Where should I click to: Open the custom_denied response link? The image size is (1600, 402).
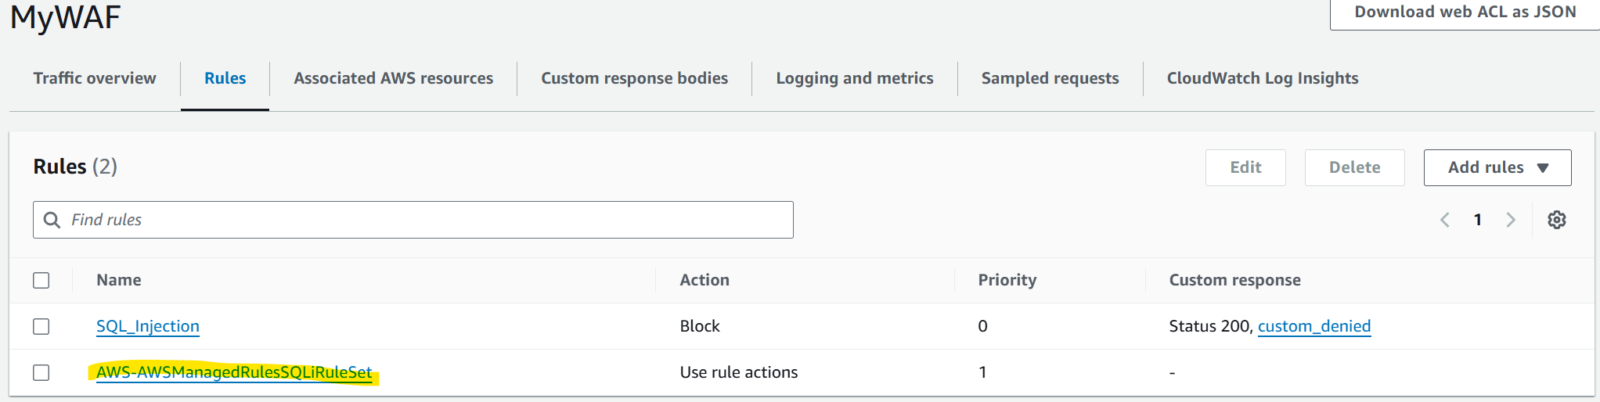(1314, 326)
